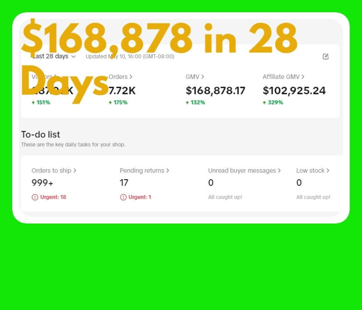Click the warning icon beside Urgent: 18
The height and width of the screenshot is (310, 362).
click(35, 197)
